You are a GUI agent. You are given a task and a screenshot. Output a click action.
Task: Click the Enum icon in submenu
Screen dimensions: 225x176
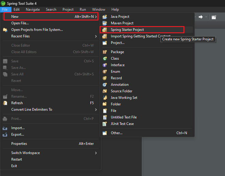click(x=105, y=72)
